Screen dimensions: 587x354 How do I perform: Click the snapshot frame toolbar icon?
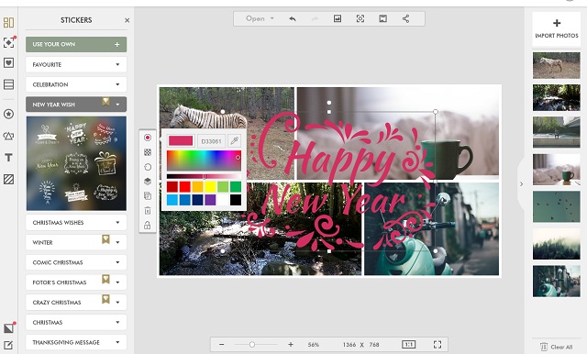(x=360, y=18)
